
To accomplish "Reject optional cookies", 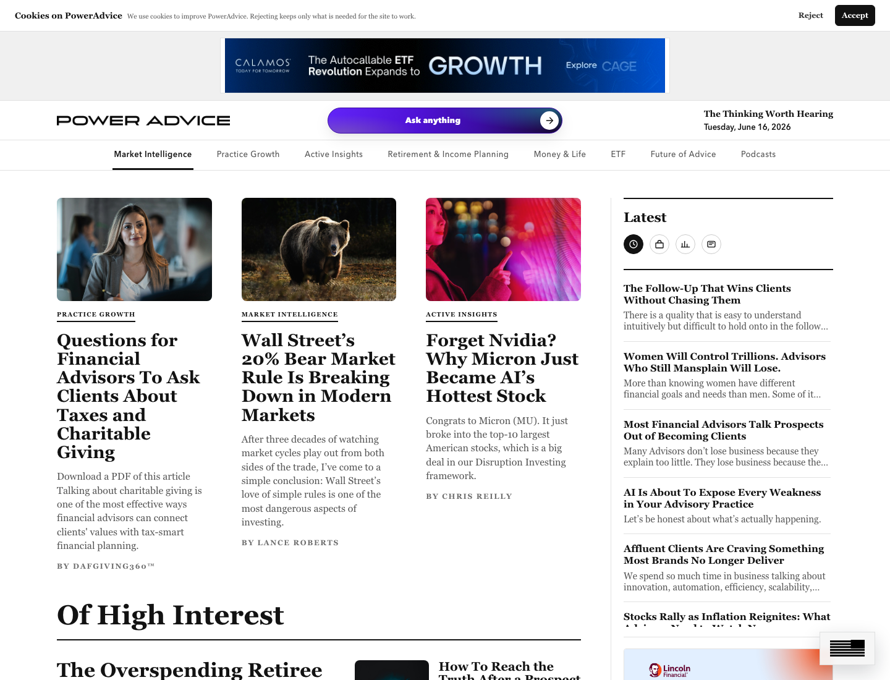I will 810,15.
